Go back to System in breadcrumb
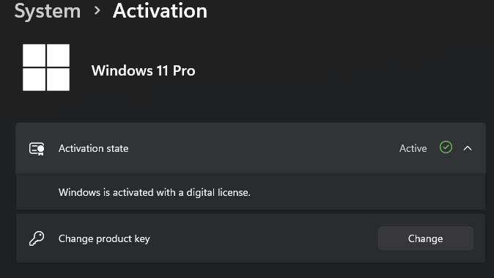Screen dimensions: 494x278 48,11
